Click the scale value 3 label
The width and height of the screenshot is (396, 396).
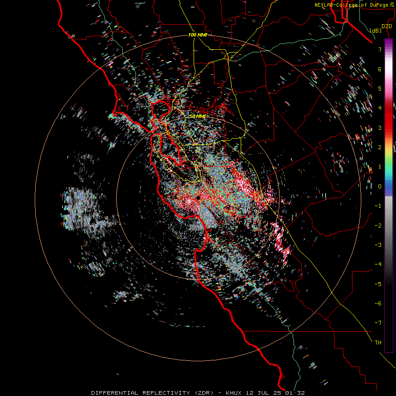(x=380, y=128)
